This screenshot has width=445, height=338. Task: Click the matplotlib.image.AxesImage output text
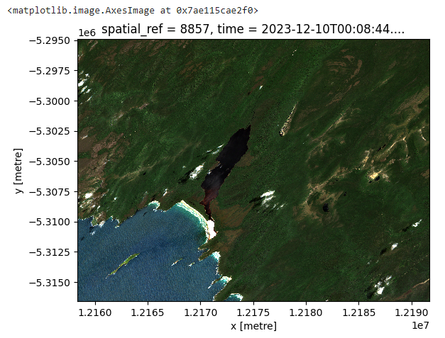(x=133, y=11)
